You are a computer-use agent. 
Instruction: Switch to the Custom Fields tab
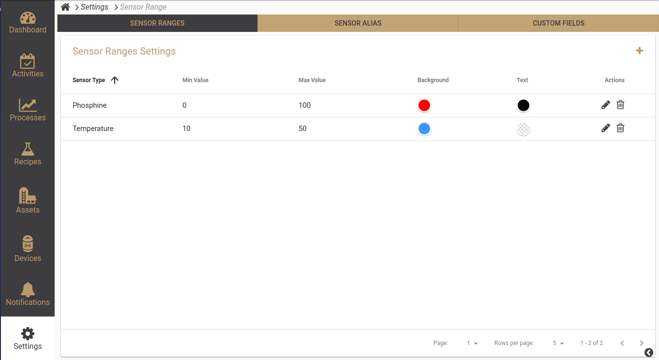tap(558, 23)
